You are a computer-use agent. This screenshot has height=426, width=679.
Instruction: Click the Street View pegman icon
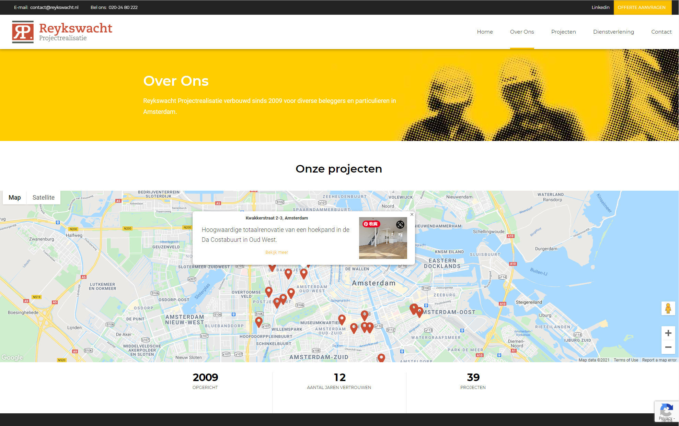(x=668, y=308)
